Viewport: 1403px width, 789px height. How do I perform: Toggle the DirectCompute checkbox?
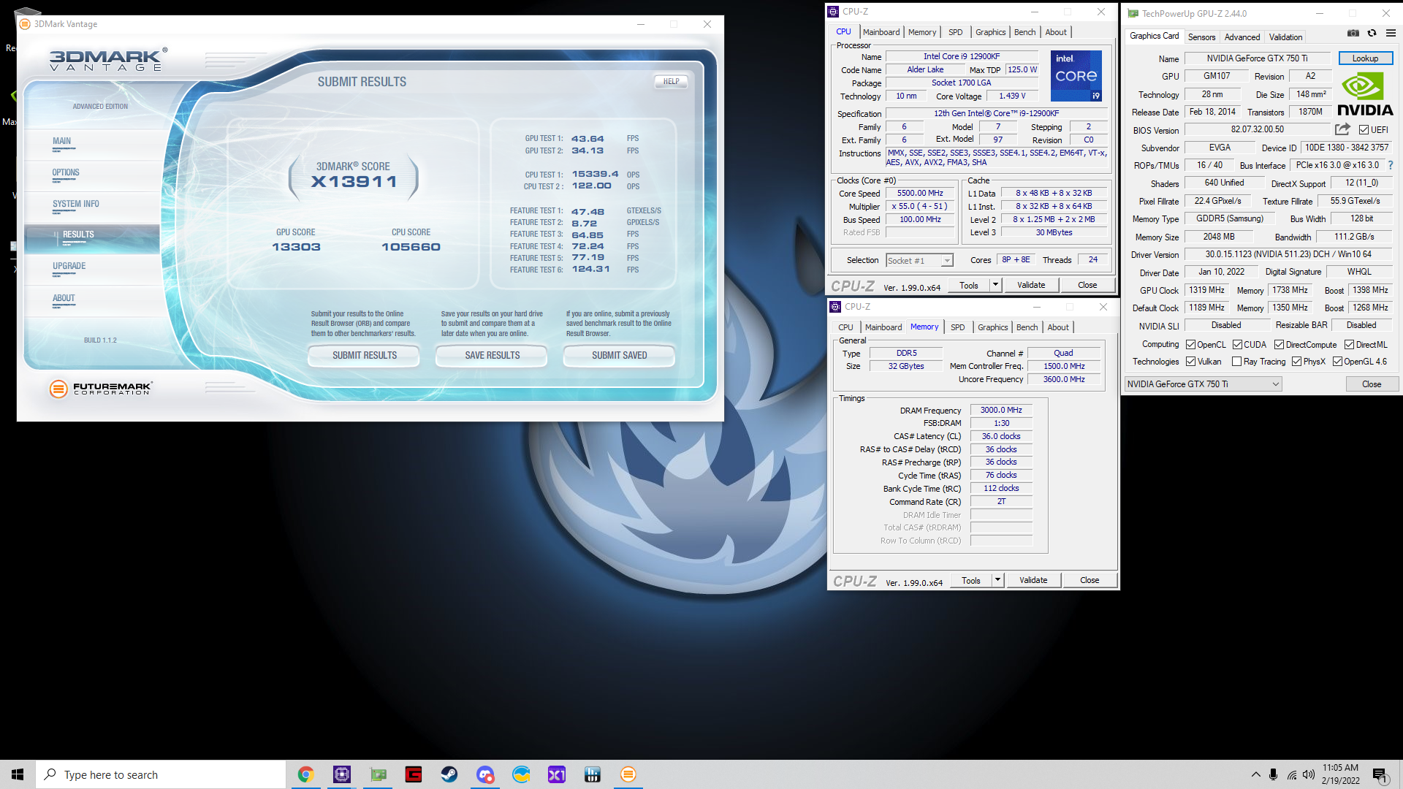click(x=1279, y=345)
